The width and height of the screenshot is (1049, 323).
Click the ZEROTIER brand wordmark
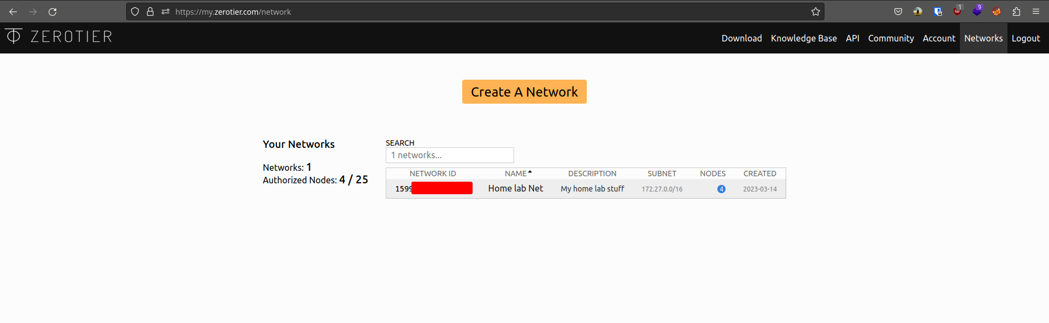pyautogui.click(x=72, y=37)
